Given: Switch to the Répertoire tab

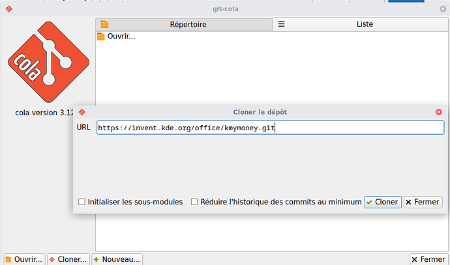Looking at the screenshot, I should coord(183,24).
